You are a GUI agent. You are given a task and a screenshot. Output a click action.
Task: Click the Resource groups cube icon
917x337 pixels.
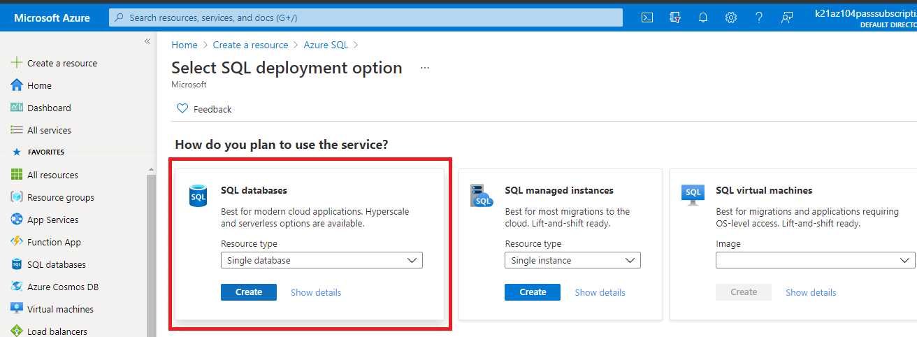(17, 197)
